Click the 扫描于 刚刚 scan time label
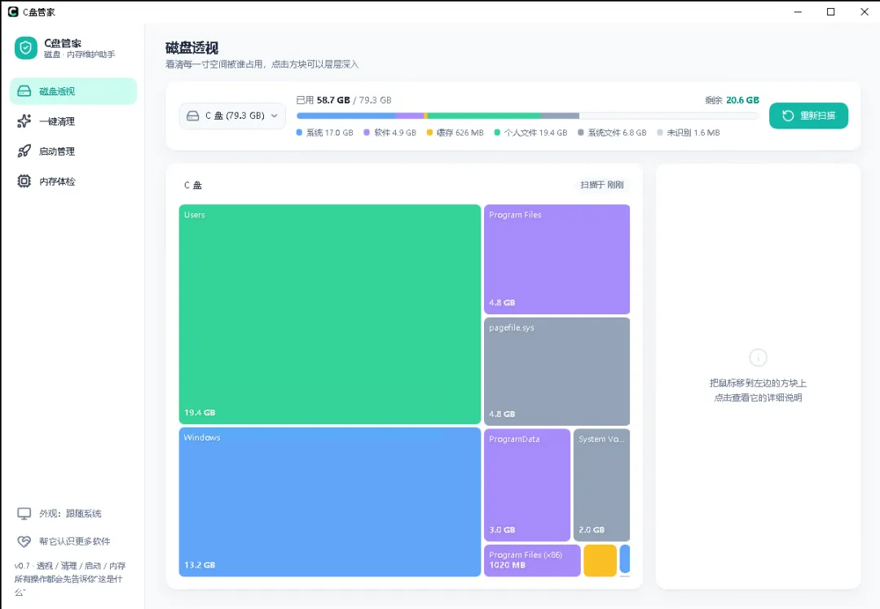The image size is (880, 609). point(601,185)
